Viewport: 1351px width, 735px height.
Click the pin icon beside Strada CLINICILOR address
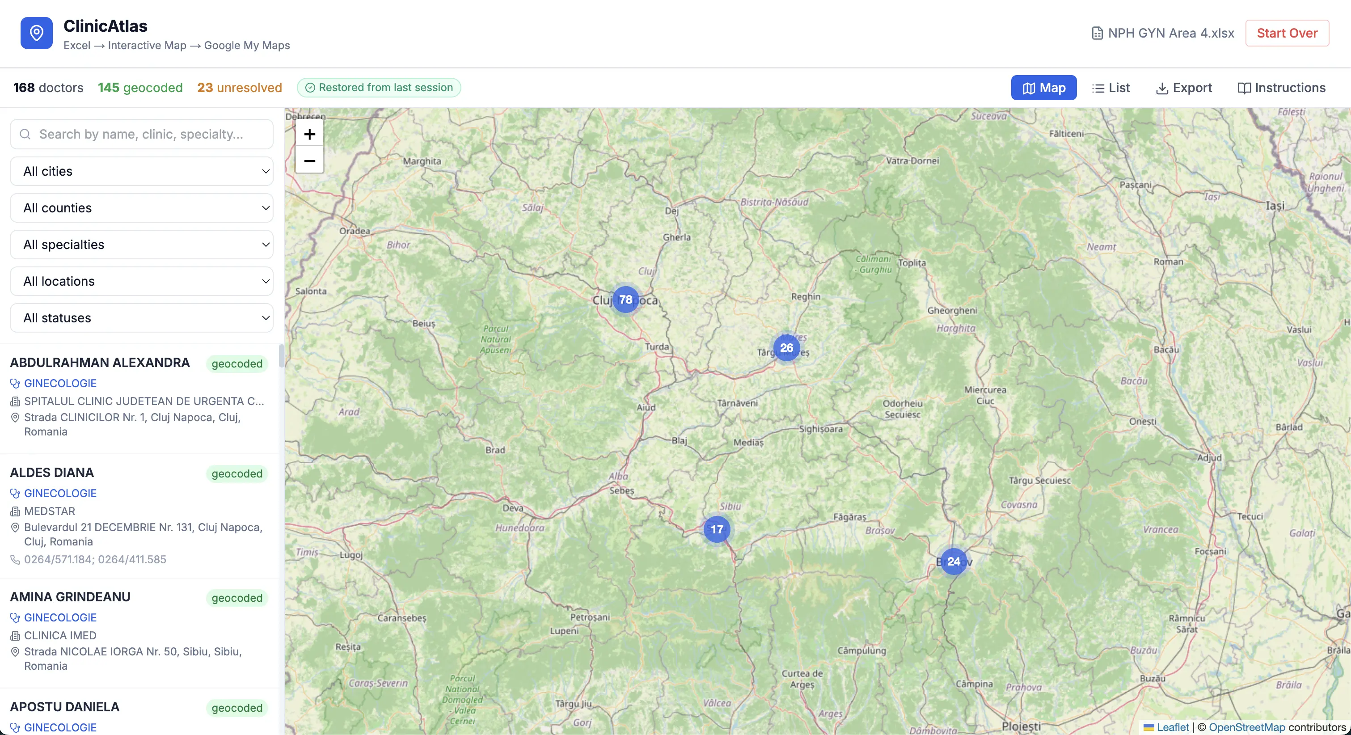[x=15, y=418]
